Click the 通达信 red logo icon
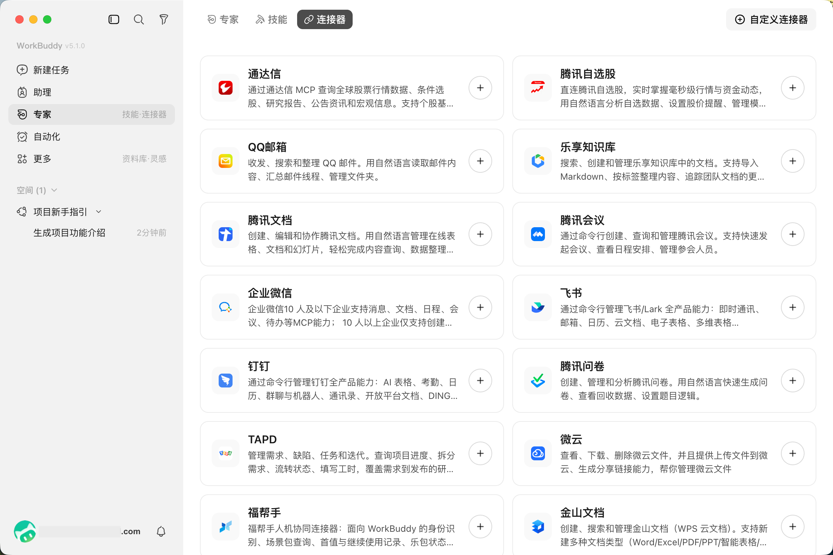The width and height of the screenshot is (833, 555). tap(226, 88)
